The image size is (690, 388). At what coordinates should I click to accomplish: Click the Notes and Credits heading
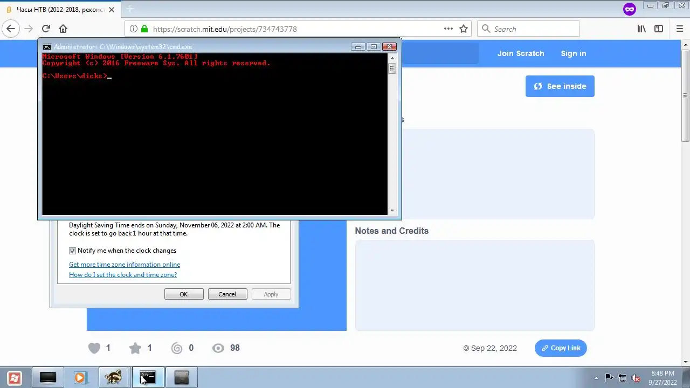(392, 231)
